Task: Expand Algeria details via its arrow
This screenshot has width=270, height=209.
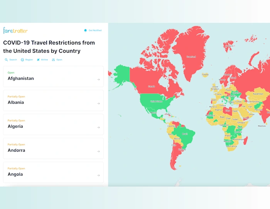Action: point(98,127)
